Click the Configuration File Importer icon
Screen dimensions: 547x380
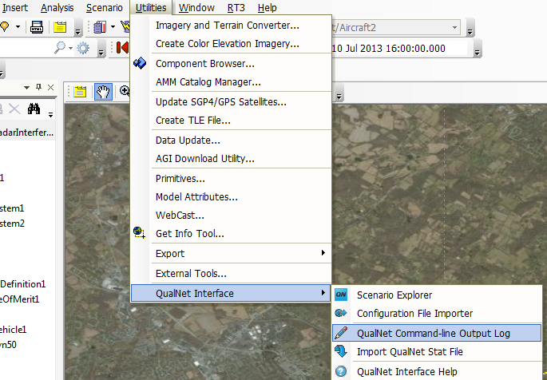pyautogui.click(x=341, y=314)
